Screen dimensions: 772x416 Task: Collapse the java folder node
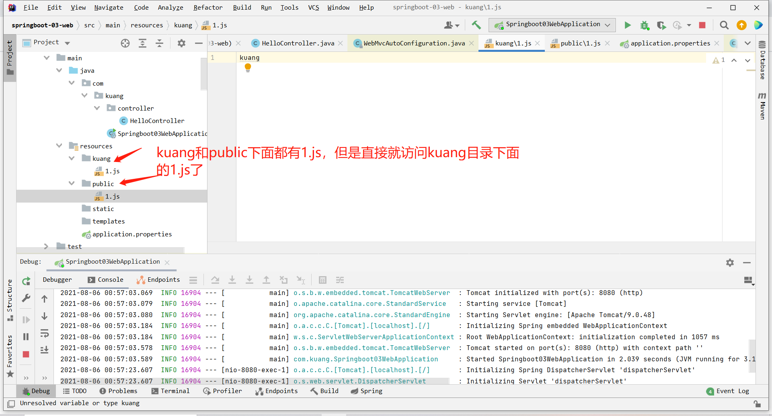pyautogui.click(x=59, y=70)
